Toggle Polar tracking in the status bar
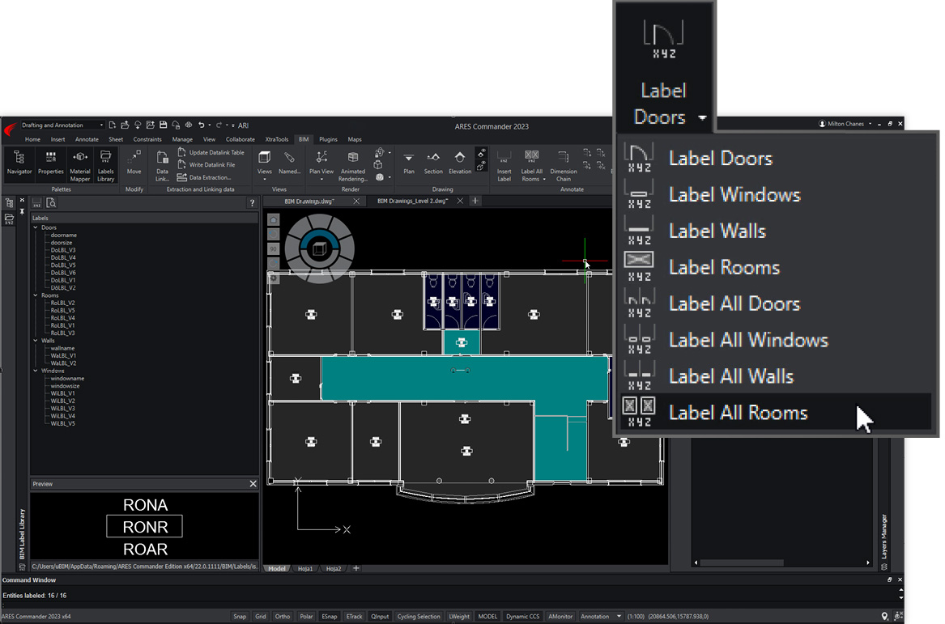The width and height of the screenshot is (945, 624). [306, 616]
